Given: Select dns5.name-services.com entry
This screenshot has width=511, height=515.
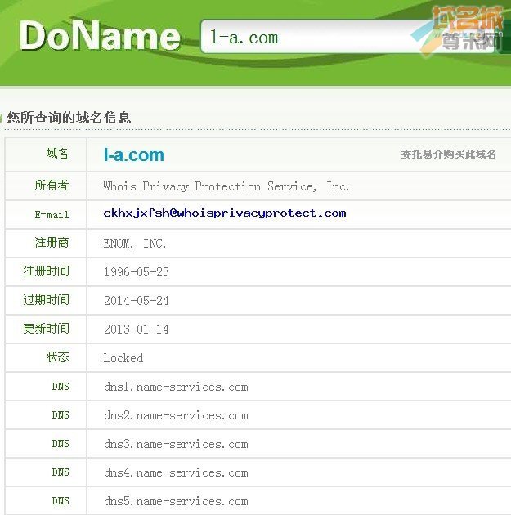Looking at the screenshot, I should (176, 501).
